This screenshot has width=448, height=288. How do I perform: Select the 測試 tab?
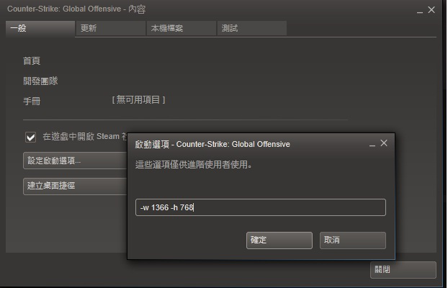tap(252, 28)
